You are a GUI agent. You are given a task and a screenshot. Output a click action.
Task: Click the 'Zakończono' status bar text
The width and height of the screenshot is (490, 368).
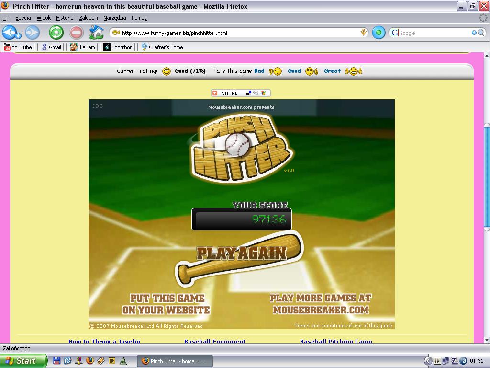pos(17,348)
